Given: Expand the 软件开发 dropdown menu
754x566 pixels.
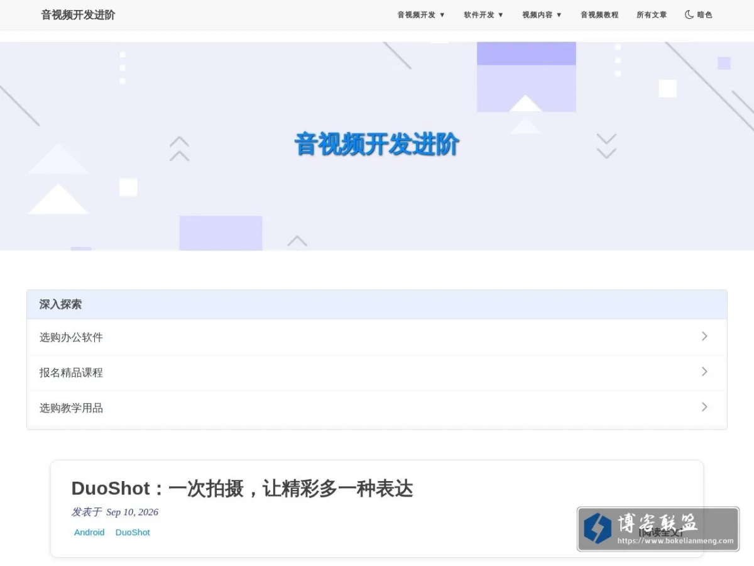Looking at the screenshot, I should (484, 15).
